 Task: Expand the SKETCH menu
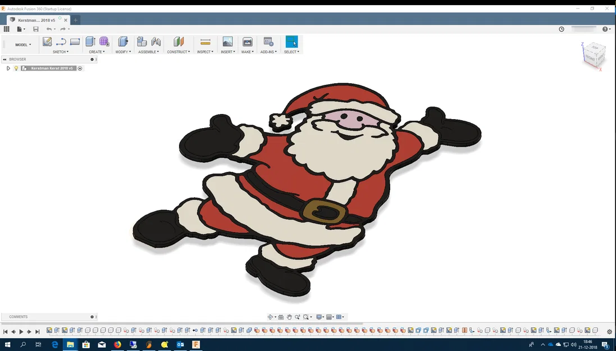[x=61, y=52]
